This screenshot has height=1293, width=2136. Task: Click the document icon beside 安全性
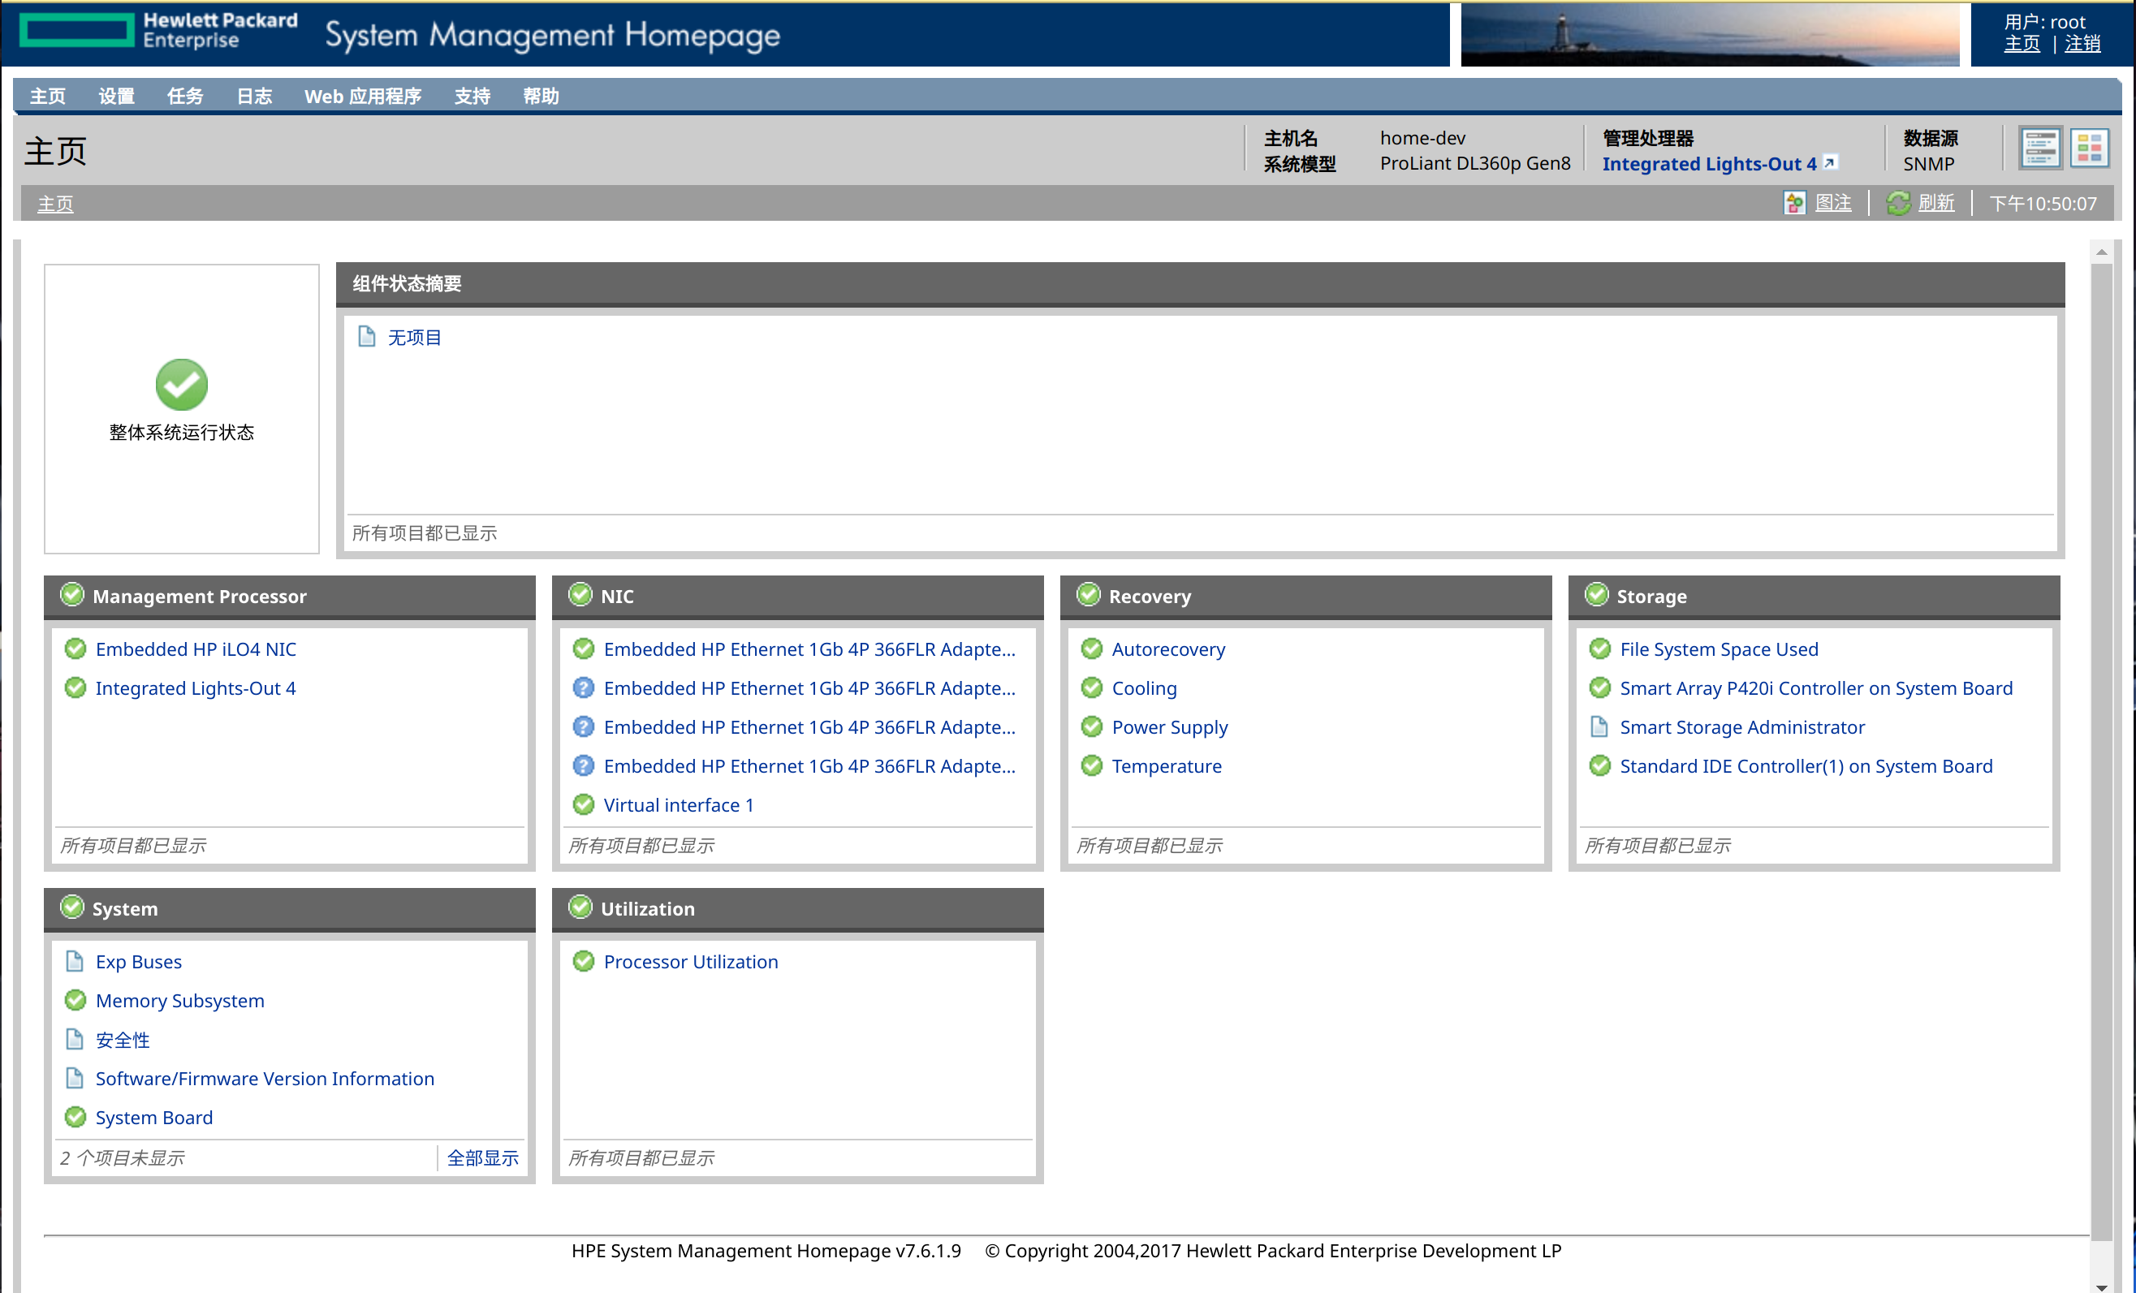76,1039
